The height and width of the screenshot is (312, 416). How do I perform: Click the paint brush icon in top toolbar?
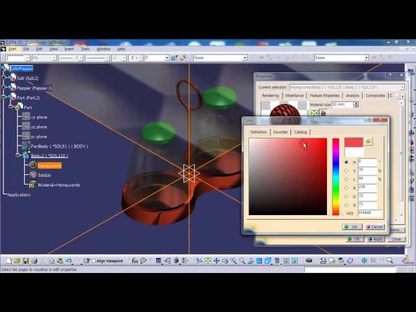174,58
